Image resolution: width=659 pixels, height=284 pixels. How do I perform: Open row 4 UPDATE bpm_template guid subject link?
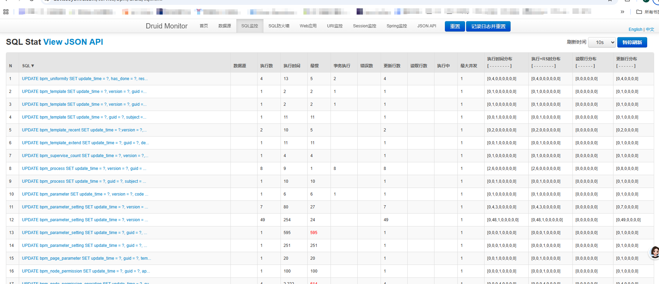[84, 117]
